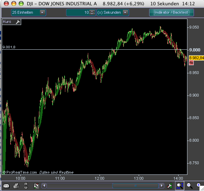204x191 pixels.
Task: Click the yellow minimize window button
Action: coord(14,4)
